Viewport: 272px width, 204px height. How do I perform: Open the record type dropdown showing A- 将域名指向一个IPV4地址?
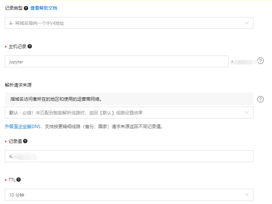click(129, 23)
